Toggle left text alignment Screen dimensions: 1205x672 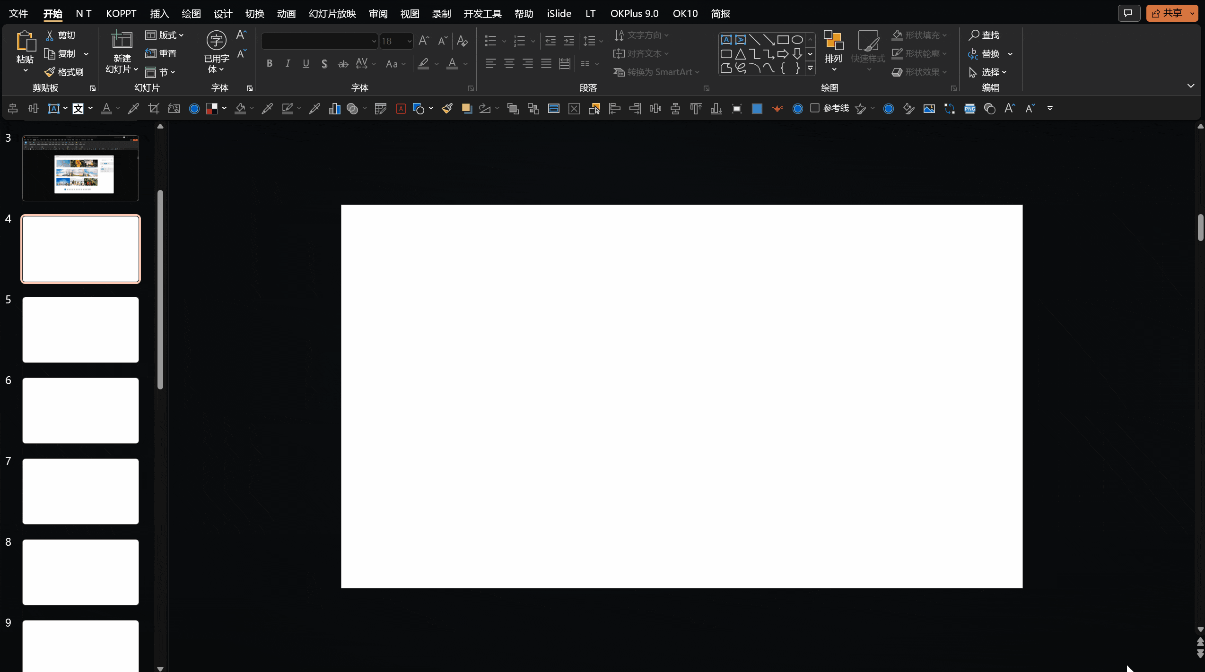click(490, 63)
